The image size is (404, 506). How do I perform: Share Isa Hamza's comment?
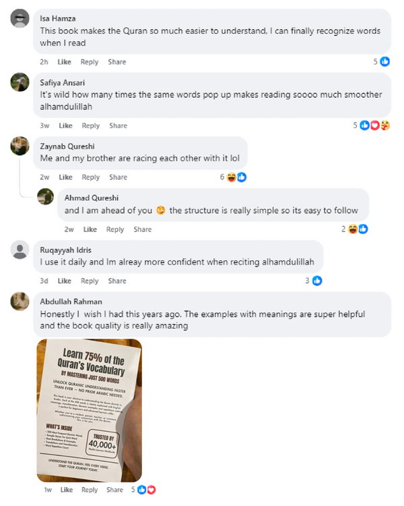click(117, 62)
